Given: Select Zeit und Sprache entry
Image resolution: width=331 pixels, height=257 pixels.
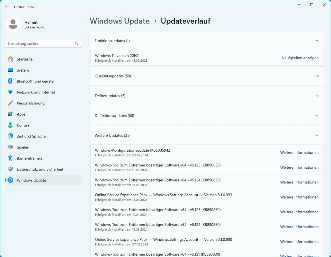Looking at the screenshot, I should point(31,136).
